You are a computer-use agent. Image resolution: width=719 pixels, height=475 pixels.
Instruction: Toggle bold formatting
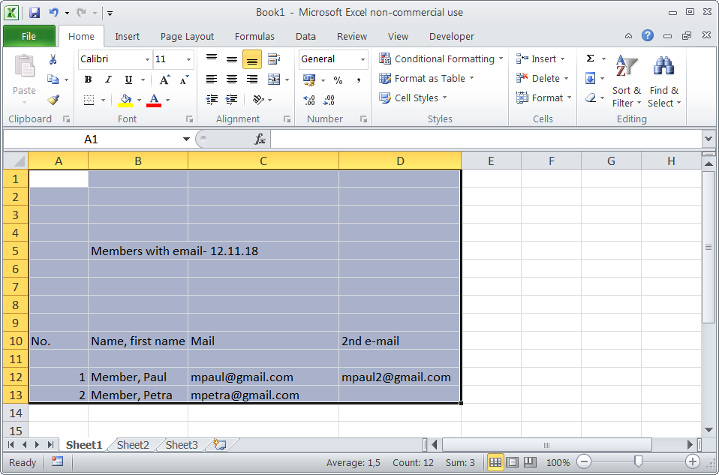pos(88,80)
